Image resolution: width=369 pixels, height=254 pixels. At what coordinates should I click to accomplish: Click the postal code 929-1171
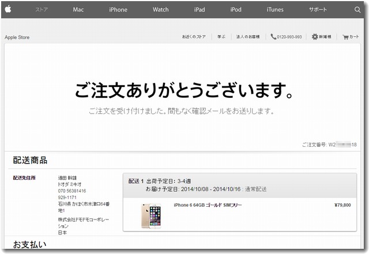67,198
